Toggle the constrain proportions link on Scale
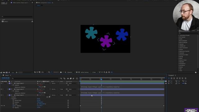This screenshot has height=112, width=199. click(38, 104)
